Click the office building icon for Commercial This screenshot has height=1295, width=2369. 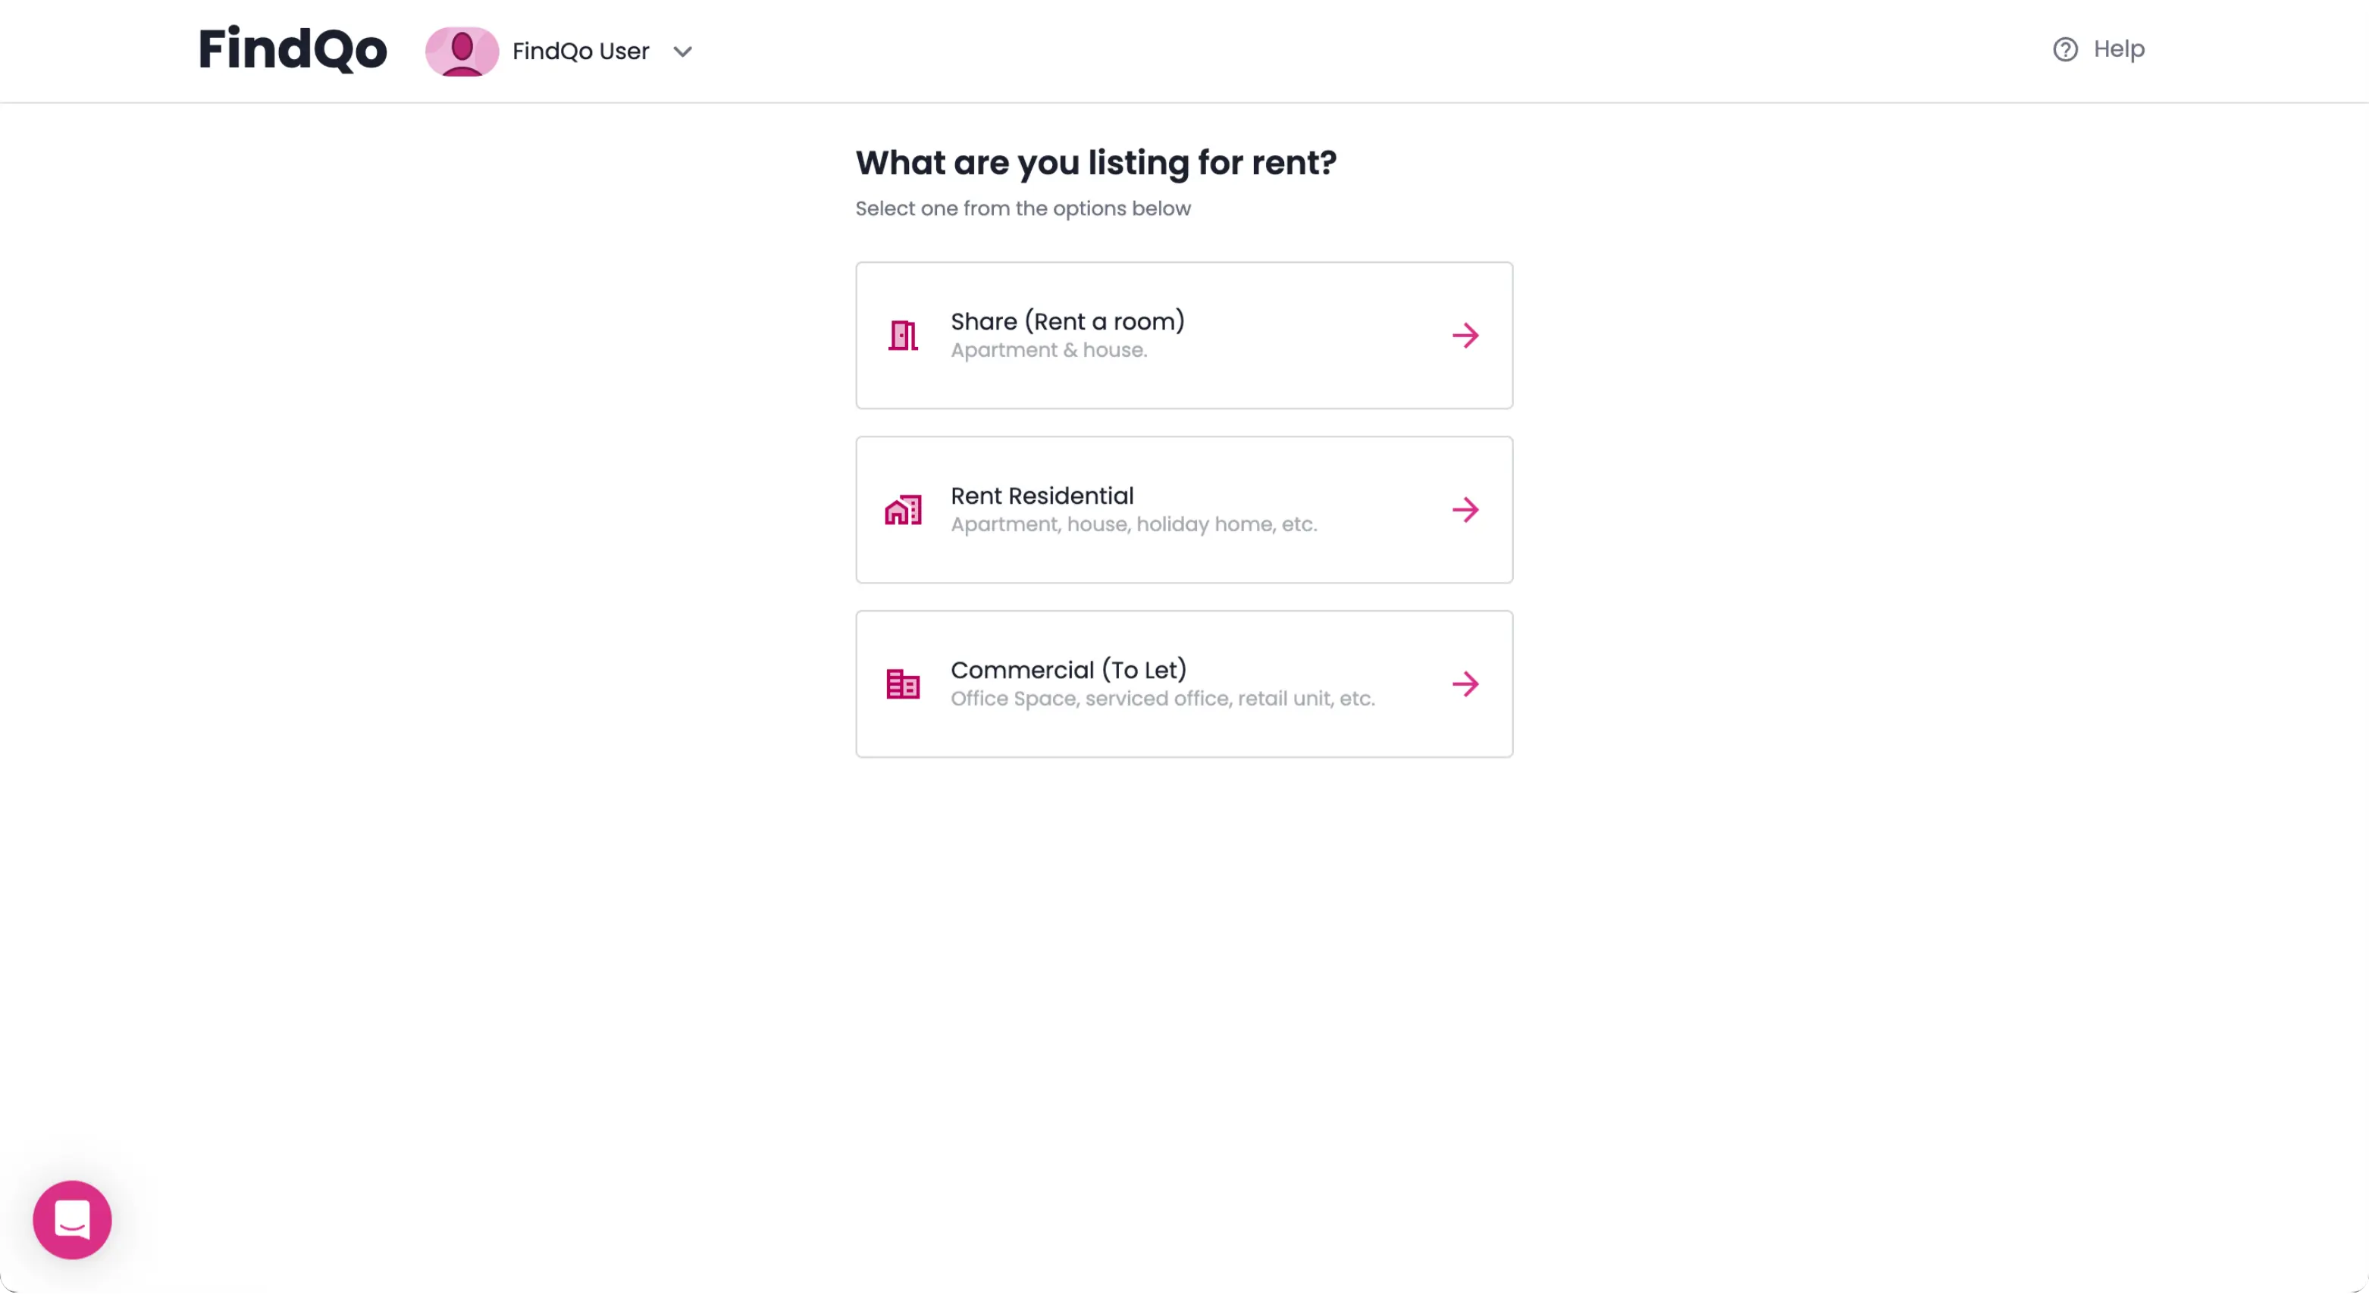(x=903, y=683)
